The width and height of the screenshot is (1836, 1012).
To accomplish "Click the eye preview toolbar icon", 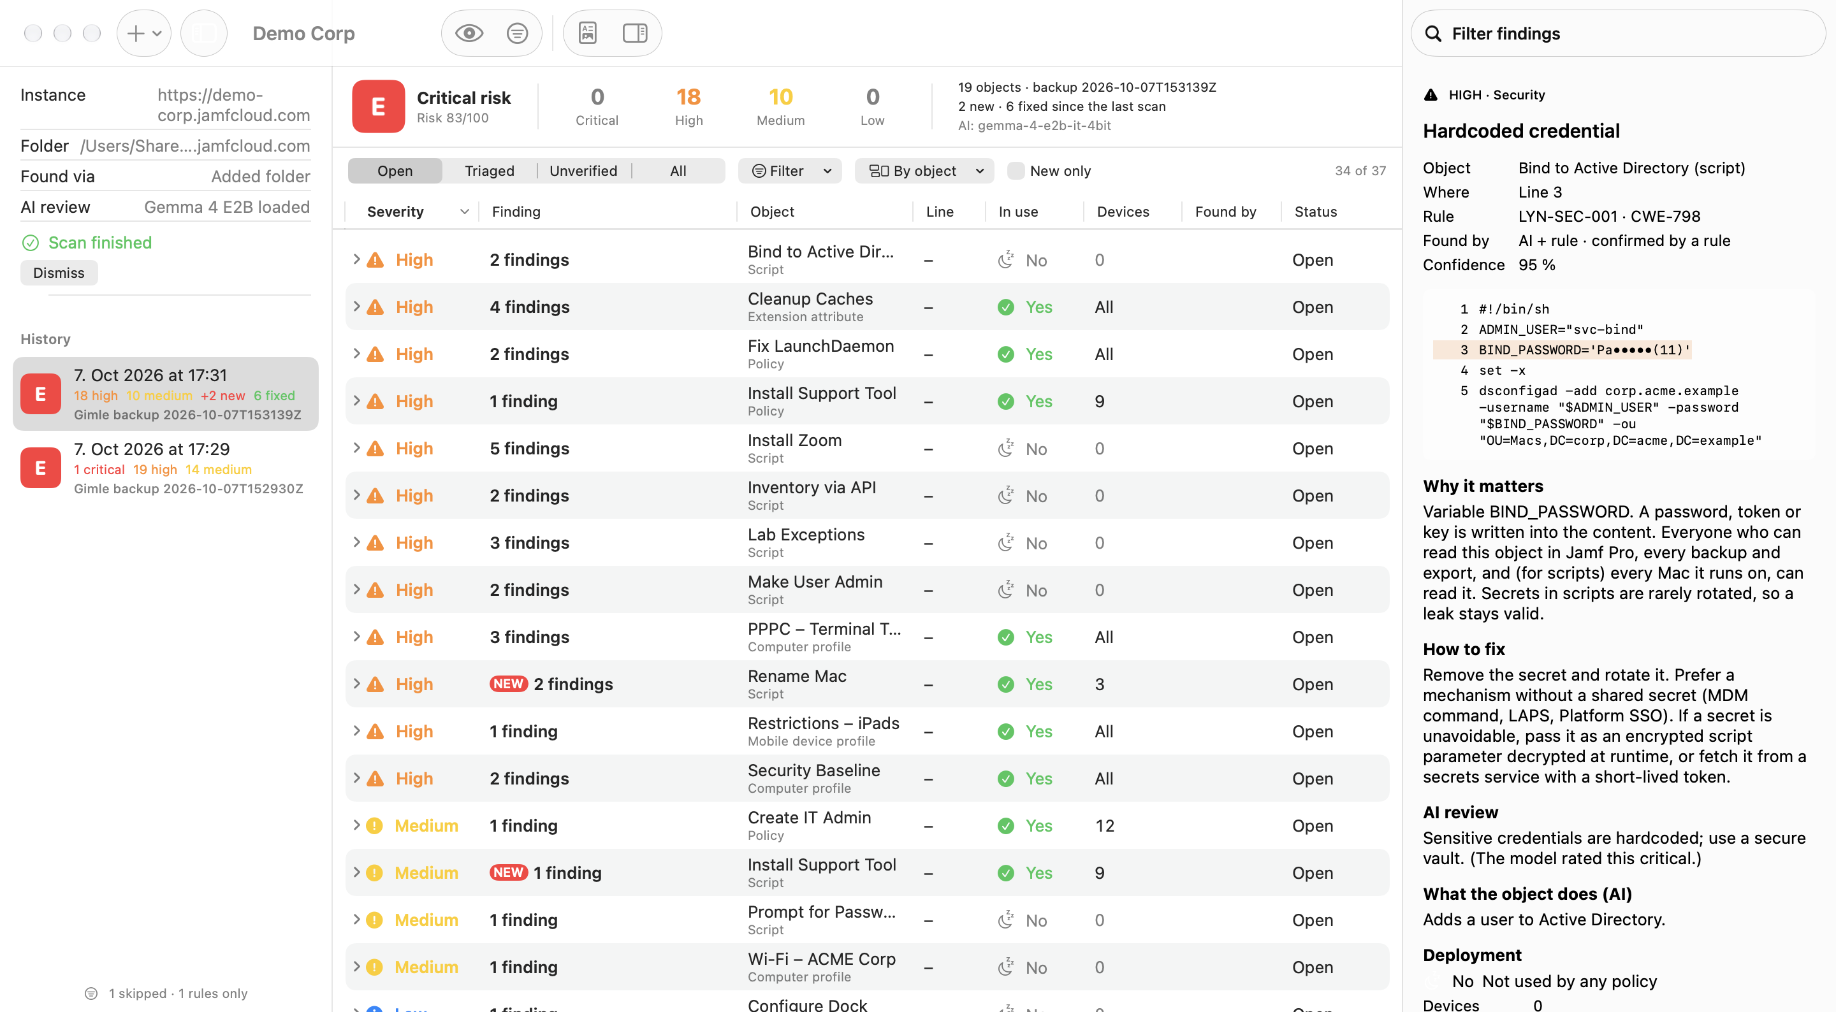I will point(469,33).
